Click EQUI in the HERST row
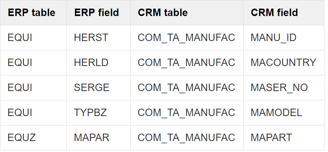The width and height of the screenshot is (328, 152). pyautogui.click(x=20, y=38)
